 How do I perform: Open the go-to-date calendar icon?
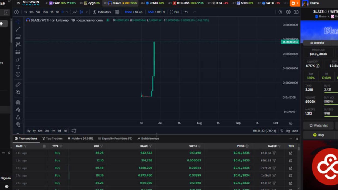(x=74, y=131)
